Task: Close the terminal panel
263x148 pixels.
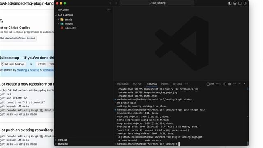Action: (x=245, y=84)
